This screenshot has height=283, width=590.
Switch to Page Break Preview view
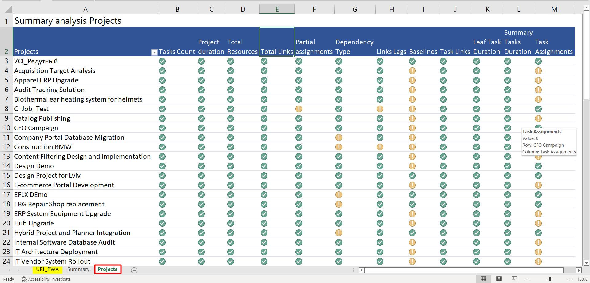pos(514,279)
